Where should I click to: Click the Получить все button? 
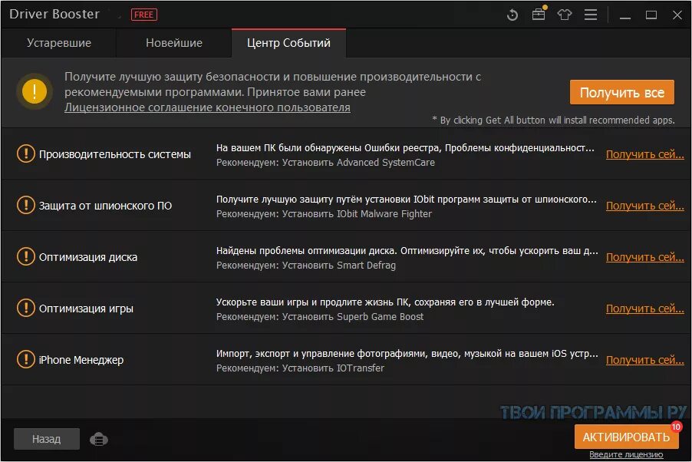(622, 92)
